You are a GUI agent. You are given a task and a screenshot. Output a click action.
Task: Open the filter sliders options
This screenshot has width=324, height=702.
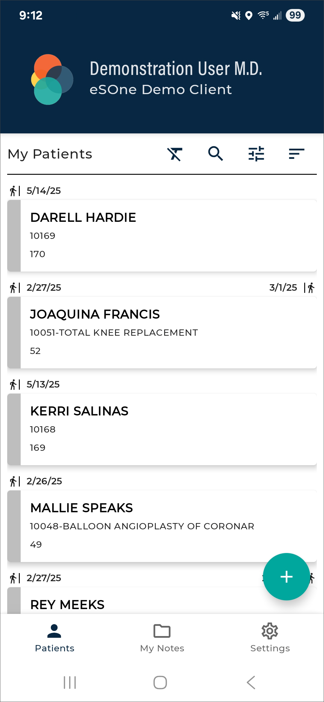tap(256, 154)
